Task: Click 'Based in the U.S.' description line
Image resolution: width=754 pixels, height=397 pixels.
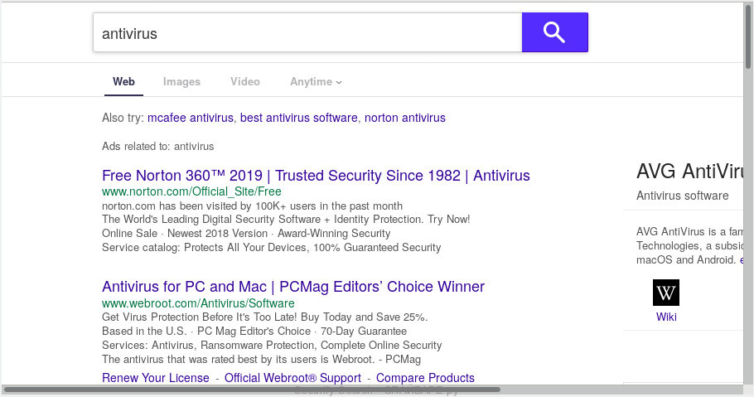Action: 254,331
